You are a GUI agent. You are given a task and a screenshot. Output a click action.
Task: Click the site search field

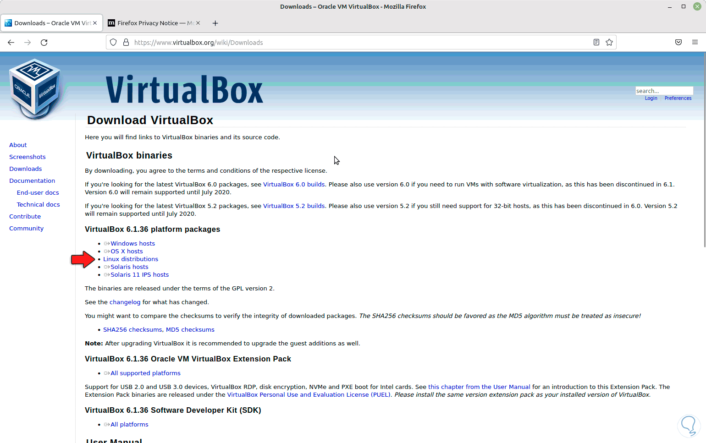[664, 91]
